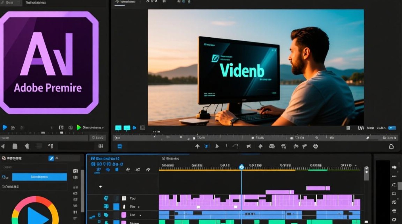Image resolution: width=402 pixels, height=224 pixels.
Task: Click the blue playhead on the timeline ruler
Action: pos(241,167)
